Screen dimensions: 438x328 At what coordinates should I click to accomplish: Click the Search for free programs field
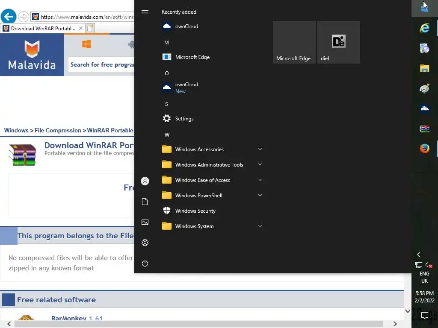[101, 64]
